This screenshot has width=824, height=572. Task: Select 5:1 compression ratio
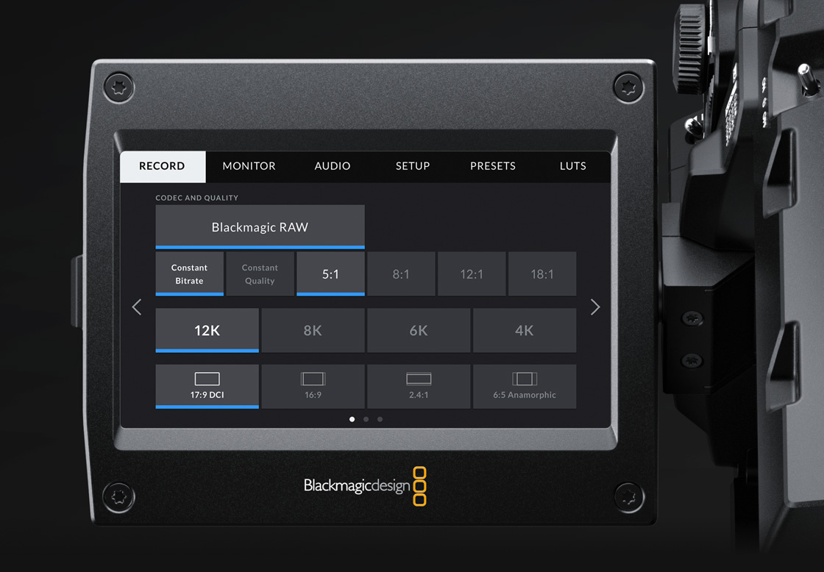(x=330, y=274)
